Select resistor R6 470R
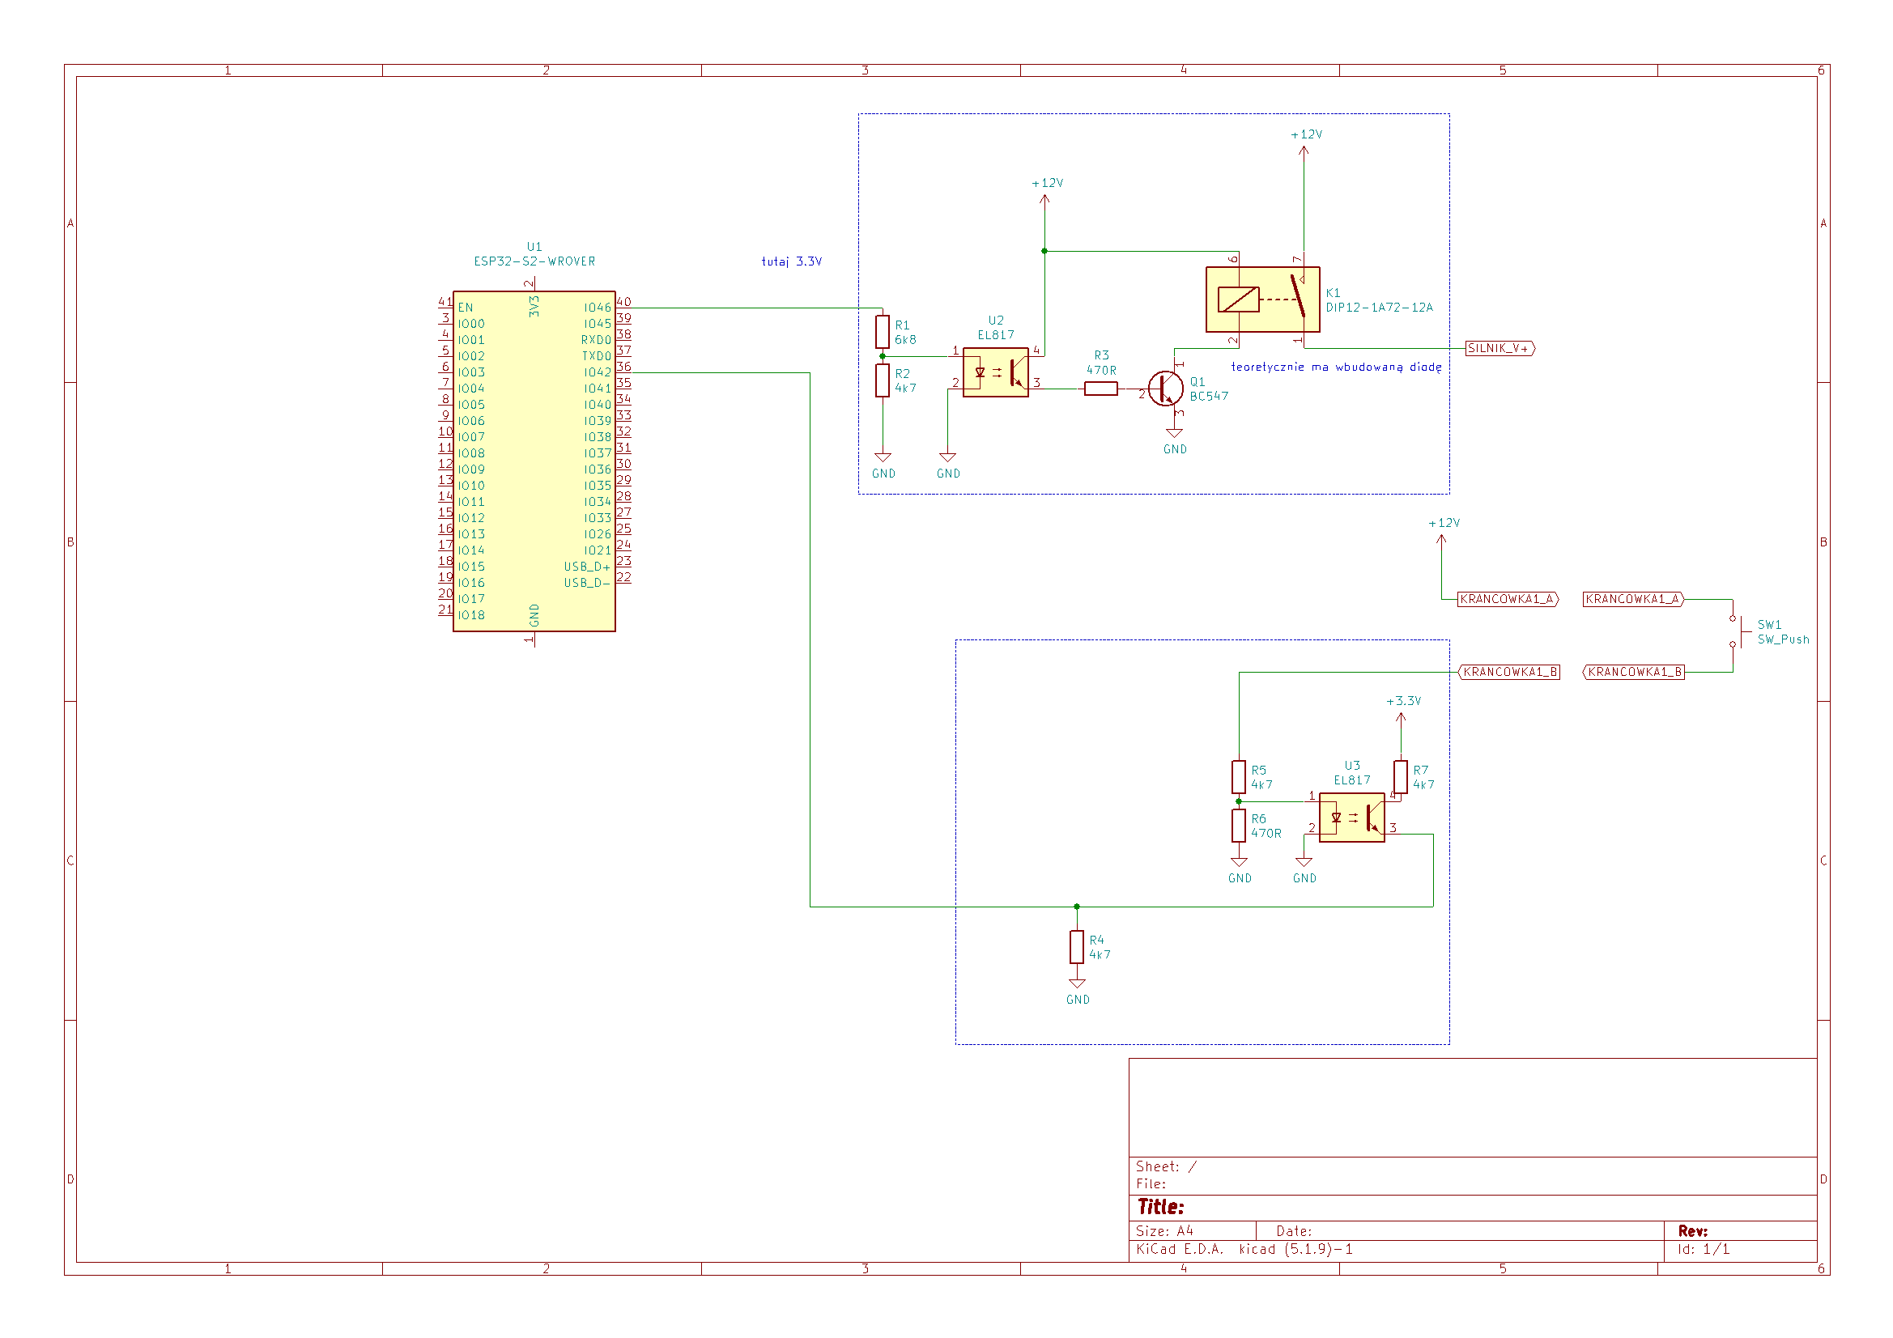 1238,826
